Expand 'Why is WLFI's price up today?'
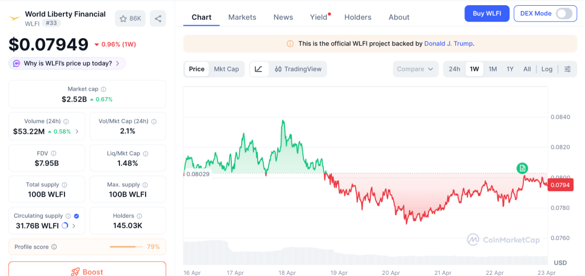The width and height of the screenshot is (585, 276). click(x=67, y=63)
